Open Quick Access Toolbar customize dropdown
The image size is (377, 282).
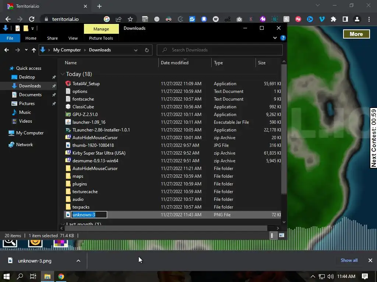(x=32, y=28)
